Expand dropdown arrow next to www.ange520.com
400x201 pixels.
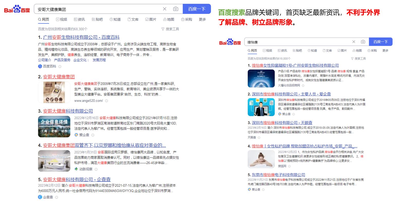[x=106, y=101]
